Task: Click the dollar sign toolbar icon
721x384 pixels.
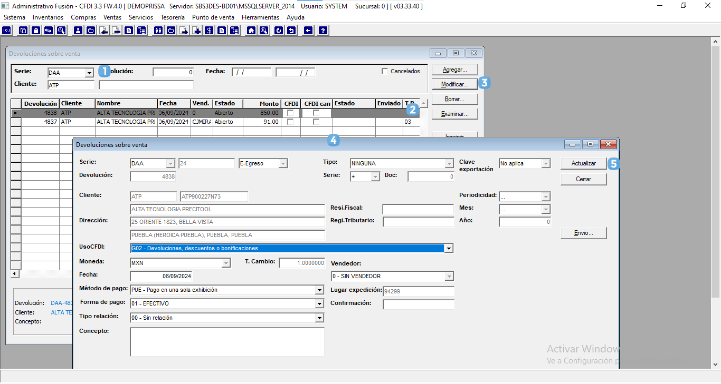Action: (x=209, y=31)
